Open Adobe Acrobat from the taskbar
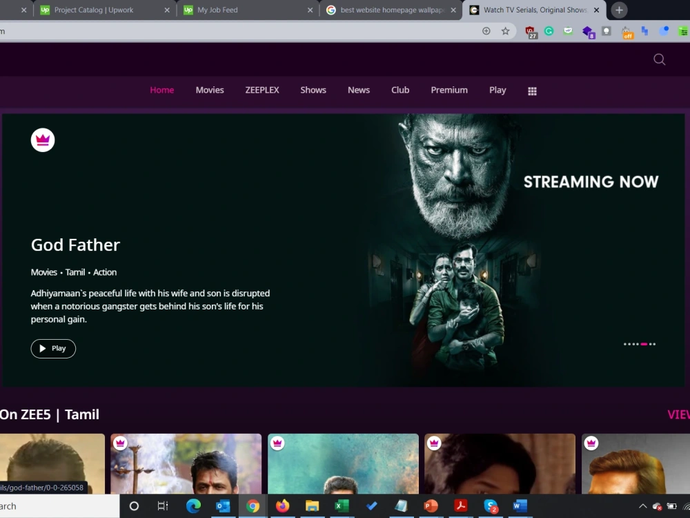 [x=461, y=506]
